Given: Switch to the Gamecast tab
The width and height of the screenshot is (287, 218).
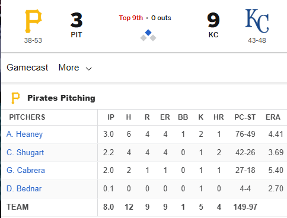Looking at the screenshot, I should click(x=27, y=68).
